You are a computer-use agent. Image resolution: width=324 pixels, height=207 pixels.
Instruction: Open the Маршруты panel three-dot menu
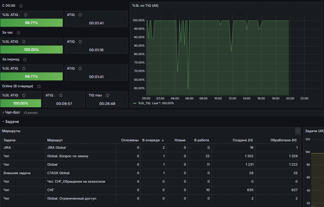(x=298, y=131)
